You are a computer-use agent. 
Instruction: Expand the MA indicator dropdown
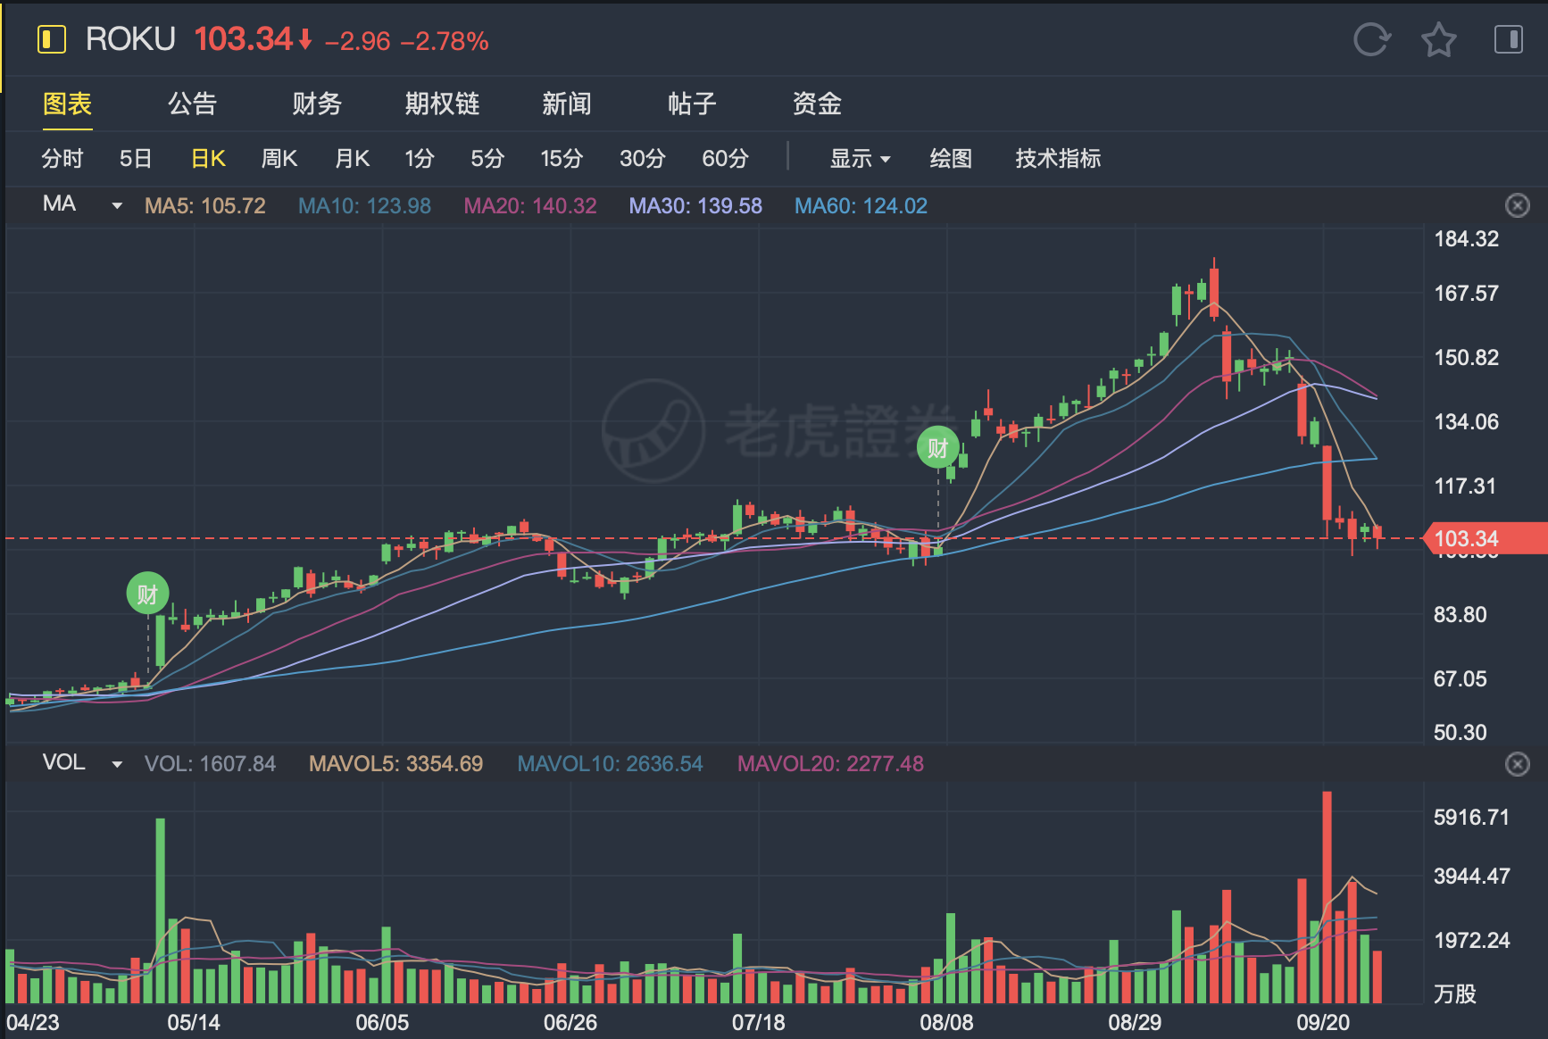[x=116, y=205]
